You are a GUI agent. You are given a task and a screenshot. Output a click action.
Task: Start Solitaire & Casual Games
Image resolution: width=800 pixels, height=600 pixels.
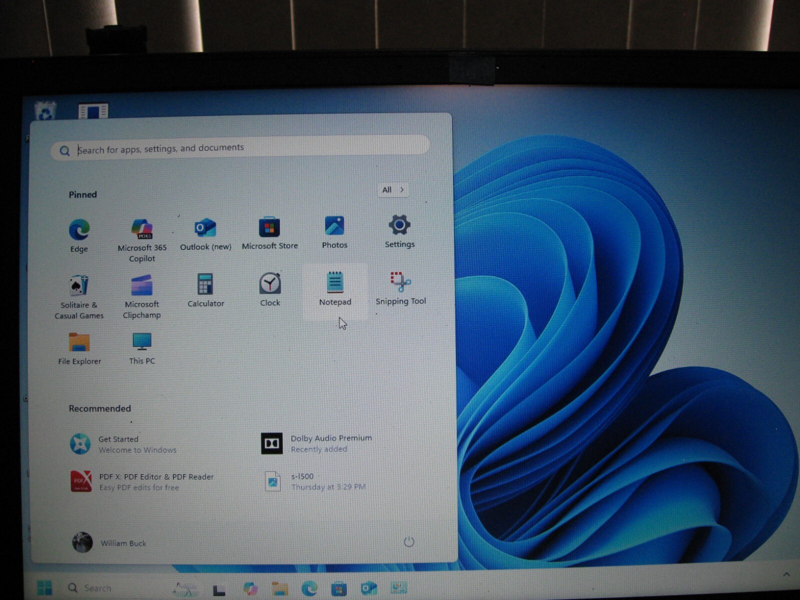click(x=79, y=297)
